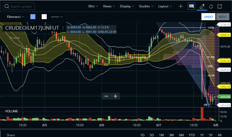Select the 5Y range
The height and width of the screenshot is (137, 232).
pos(211,135)
